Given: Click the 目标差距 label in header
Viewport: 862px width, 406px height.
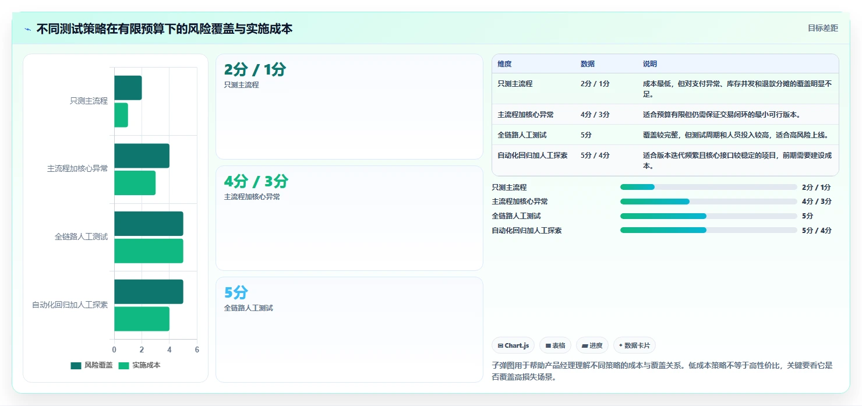Looking at the screenshot, I should point(822,28).
